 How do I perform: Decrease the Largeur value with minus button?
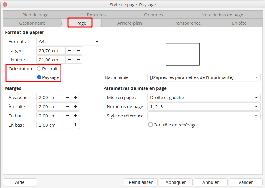[x=70, y=50]
